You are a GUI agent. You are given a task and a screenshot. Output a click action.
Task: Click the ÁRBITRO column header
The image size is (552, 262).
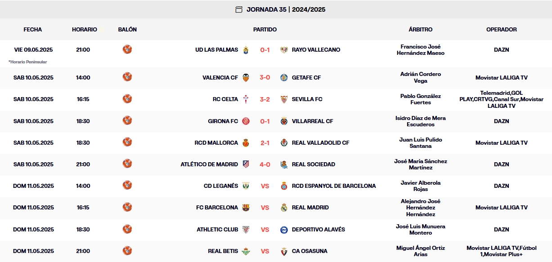pyautogui.click(x=421, y=30)
